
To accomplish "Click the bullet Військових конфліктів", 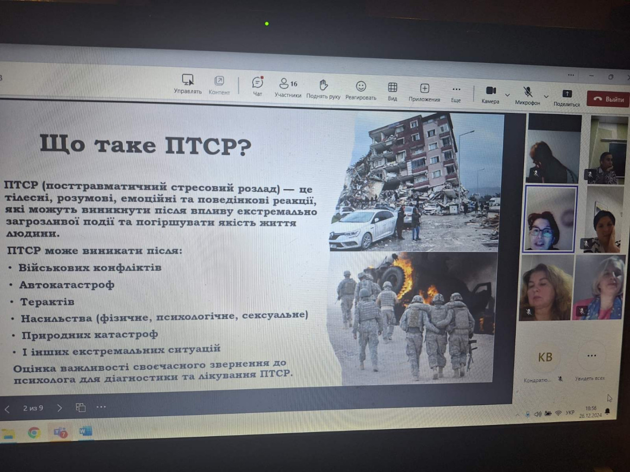I will pyautogui.click(x=90, y=267).
